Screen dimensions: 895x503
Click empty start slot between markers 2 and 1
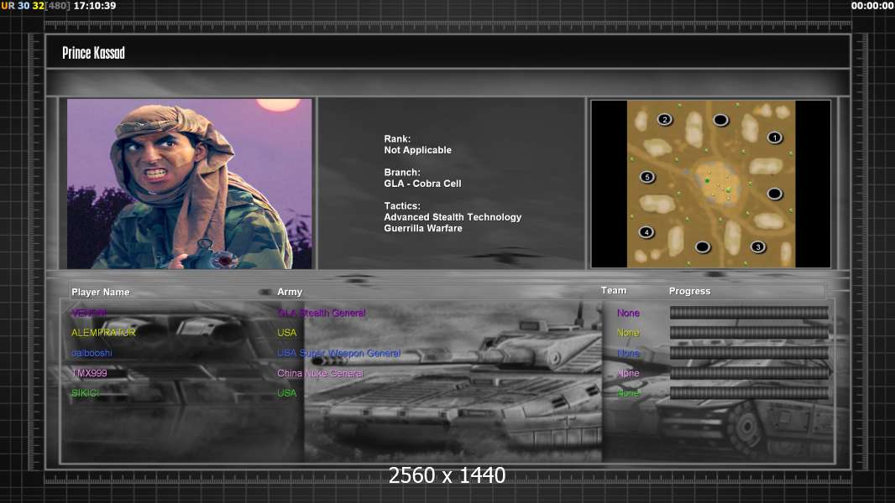[721, 120]
